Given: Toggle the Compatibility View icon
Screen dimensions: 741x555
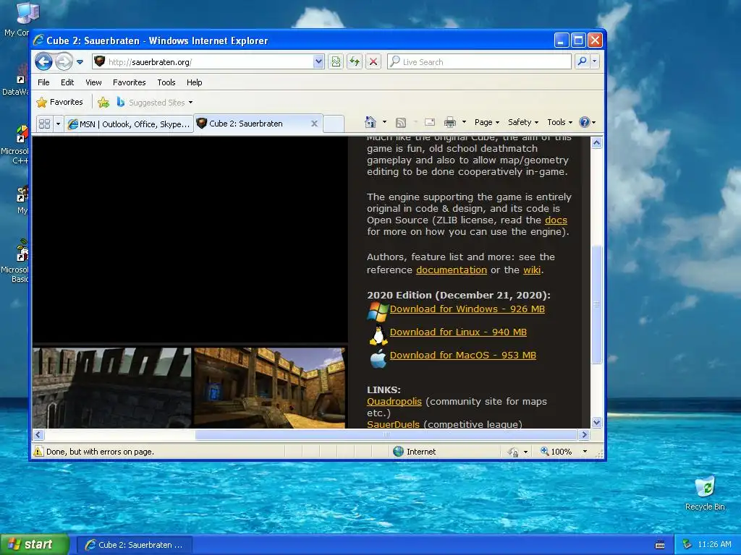Looking at the screenshot, I should [x=336, y=62].
